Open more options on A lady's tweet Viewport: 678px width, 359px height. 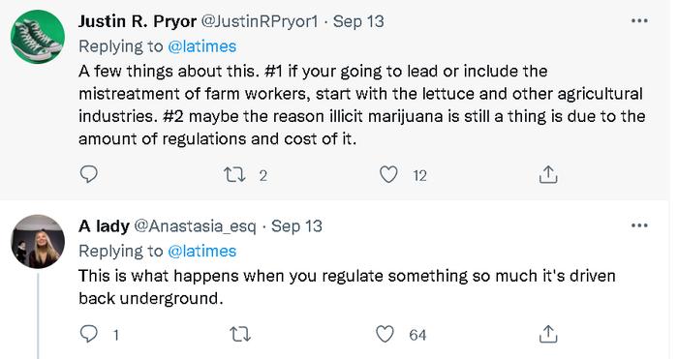tap(639, 225)
